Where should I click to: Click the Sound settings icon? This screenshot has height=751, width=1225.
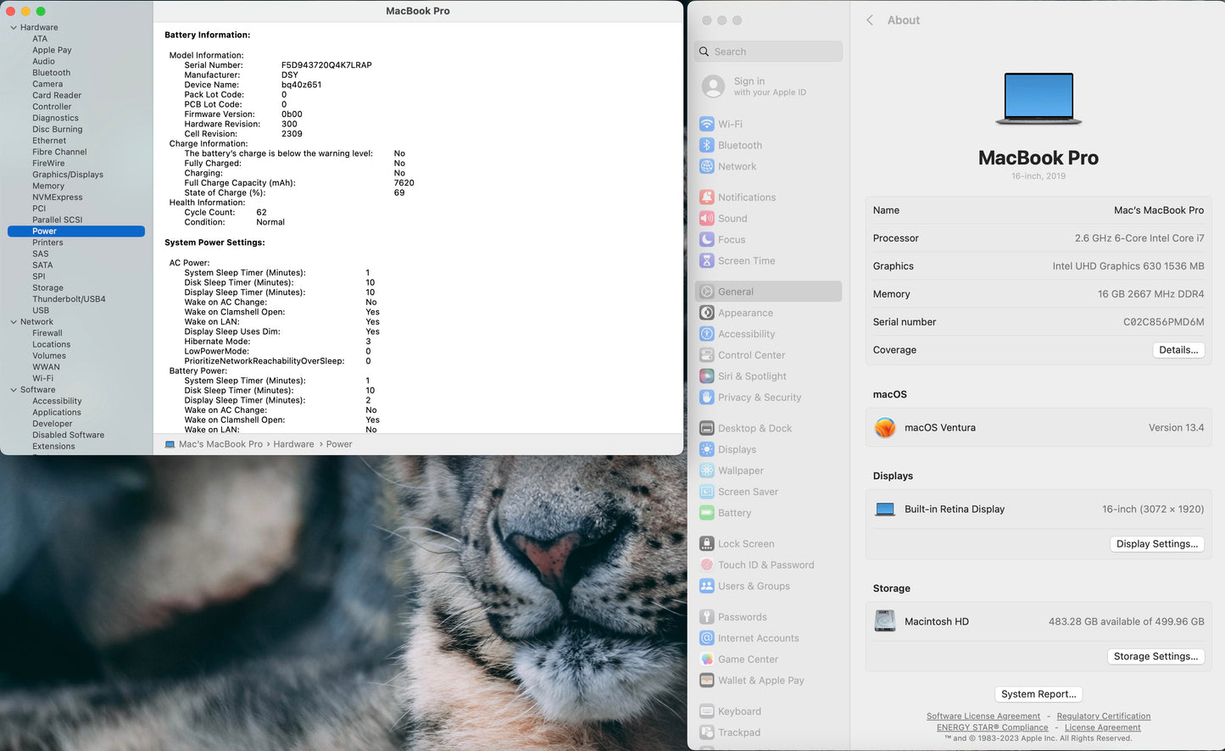tap(706, 219)
